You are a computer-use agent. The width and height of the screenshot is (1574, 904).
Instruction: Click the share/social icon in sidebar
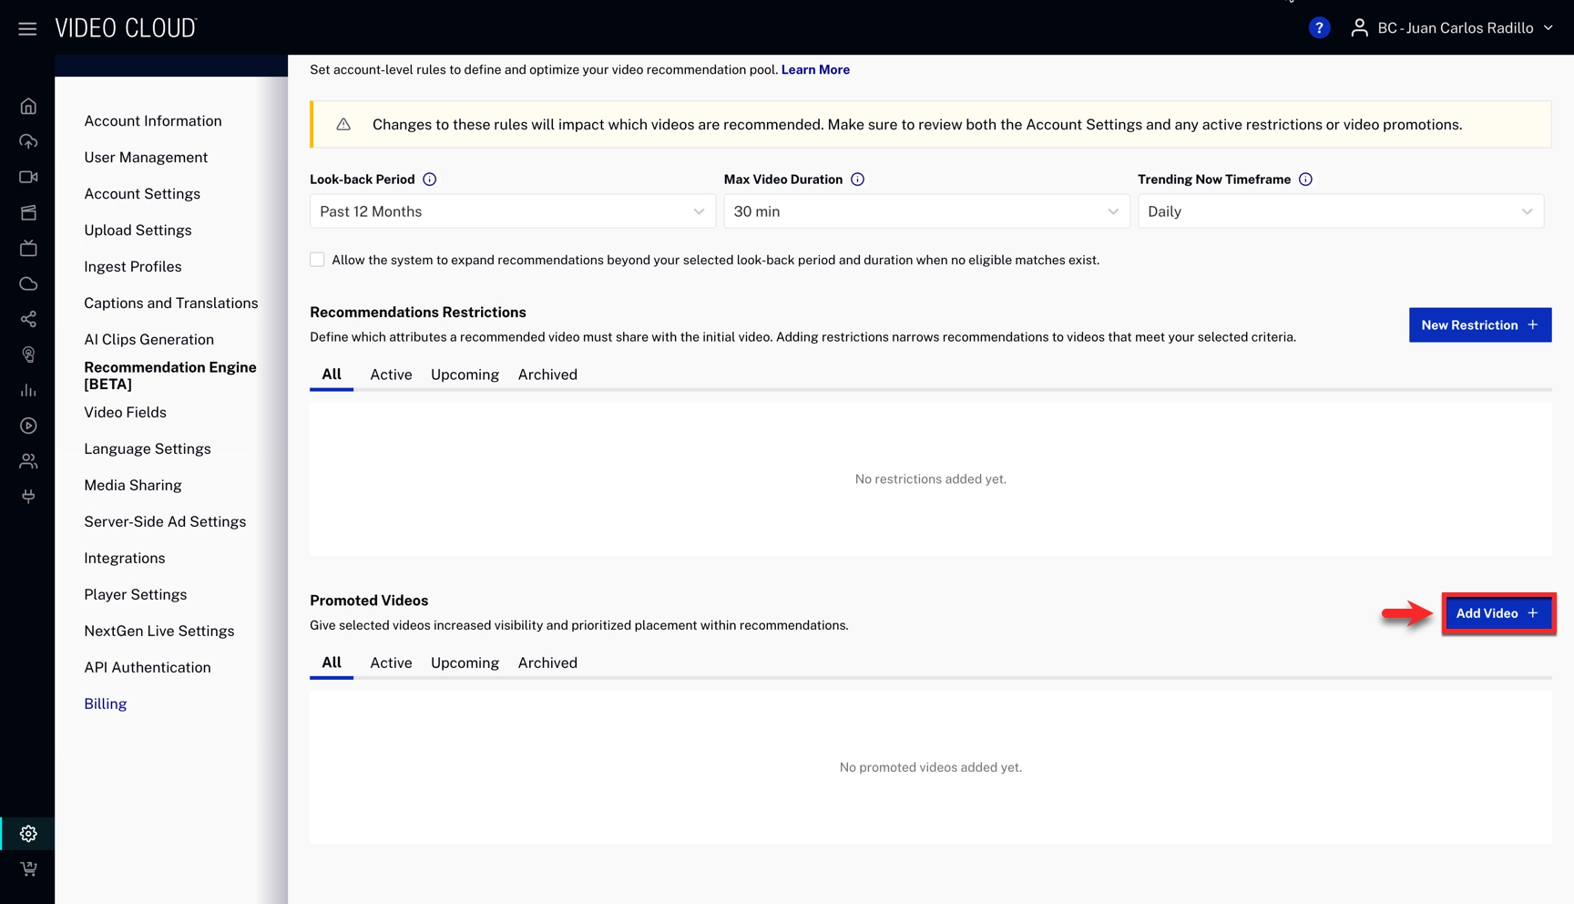(x=28, y=319)
